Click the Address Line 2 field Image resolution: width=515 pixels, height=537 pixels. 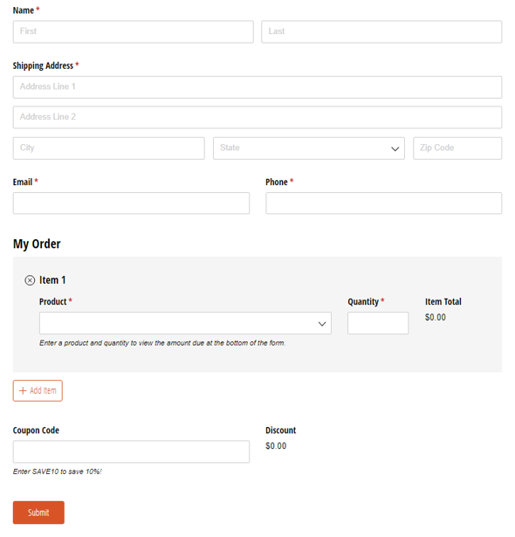pos(257,117)
